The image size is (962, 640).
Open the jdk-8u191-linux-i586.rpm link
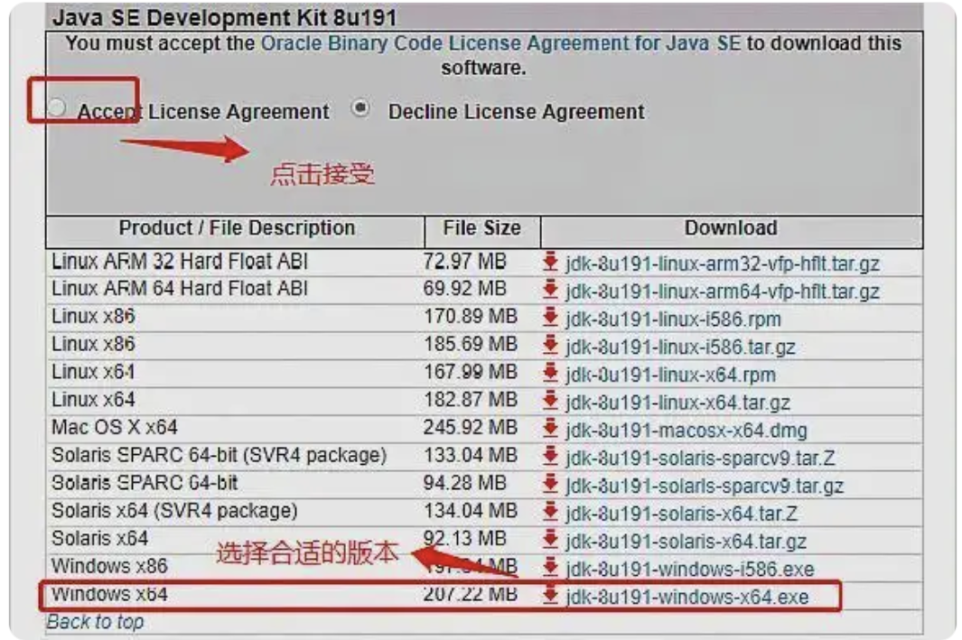(674, 320)
